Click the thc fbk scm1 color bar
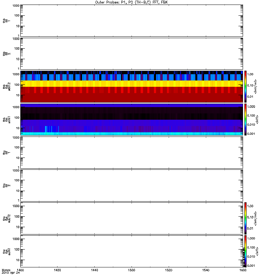263x280 pixels. pyautogui.click(x=245, y=251)
